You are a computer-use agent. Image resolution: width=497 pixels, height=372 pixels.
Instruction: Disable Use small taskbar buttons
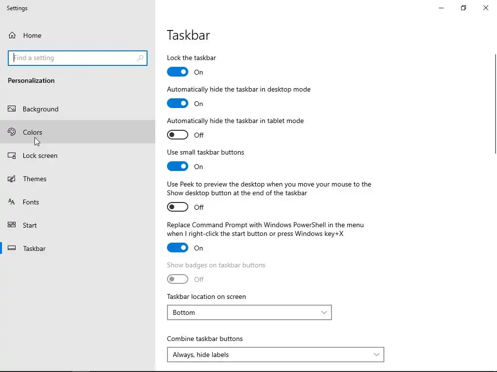pos(178,167)
